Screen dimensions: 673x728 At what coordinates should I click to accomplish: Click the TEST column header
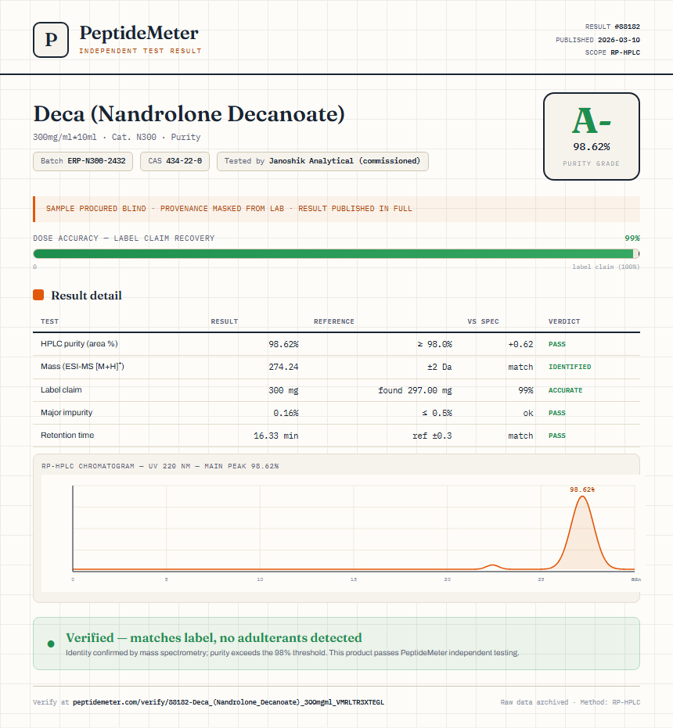click(x=50, y=321)
